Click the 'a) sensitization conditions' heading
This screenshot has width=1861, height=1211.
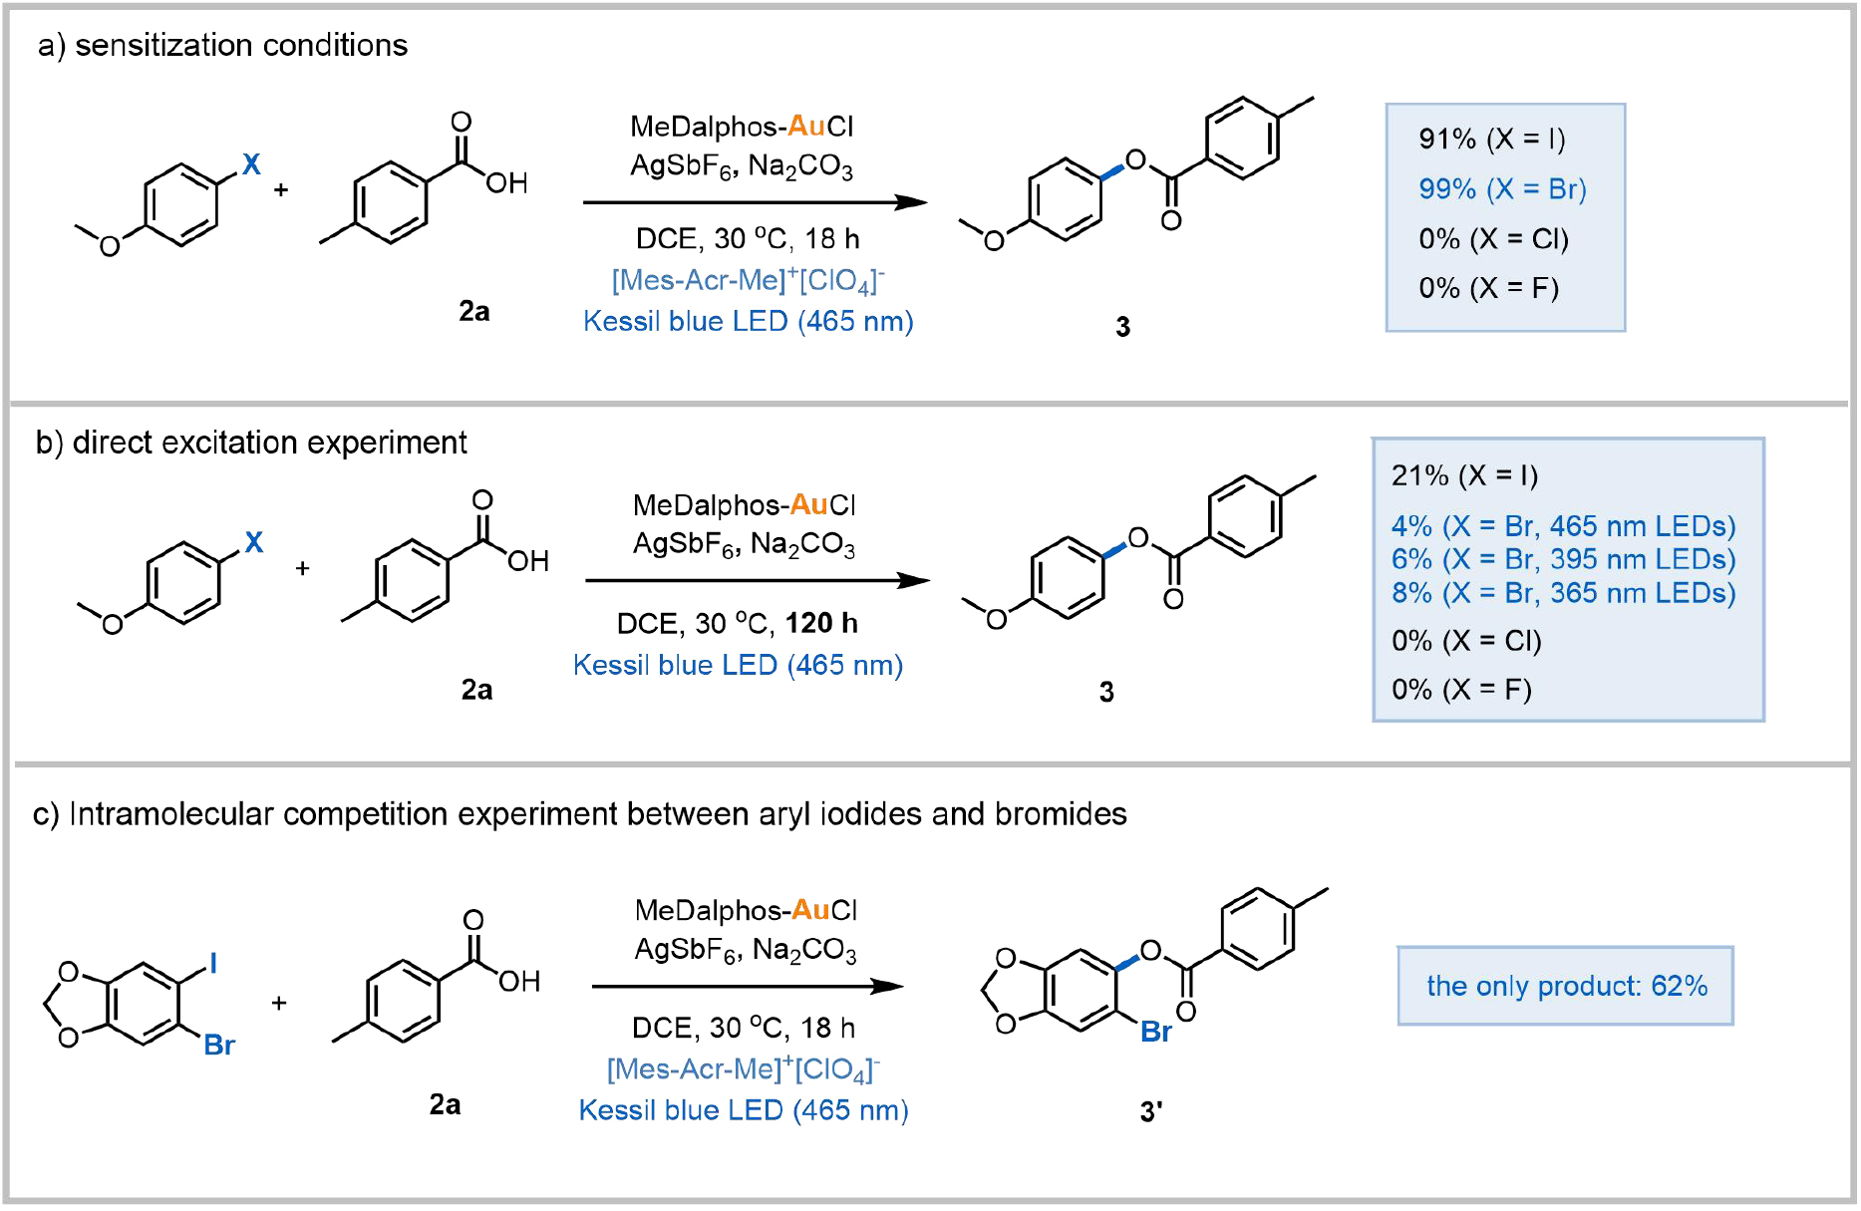coord(222,46)
